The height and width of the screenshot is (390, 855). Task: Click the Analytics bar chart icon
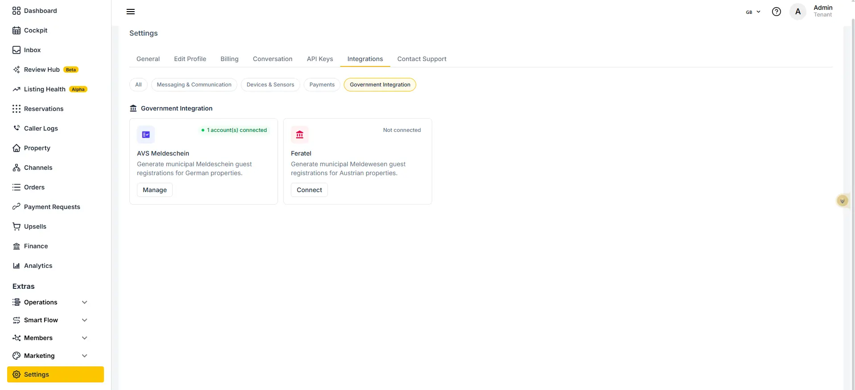(x=17, y=266)
